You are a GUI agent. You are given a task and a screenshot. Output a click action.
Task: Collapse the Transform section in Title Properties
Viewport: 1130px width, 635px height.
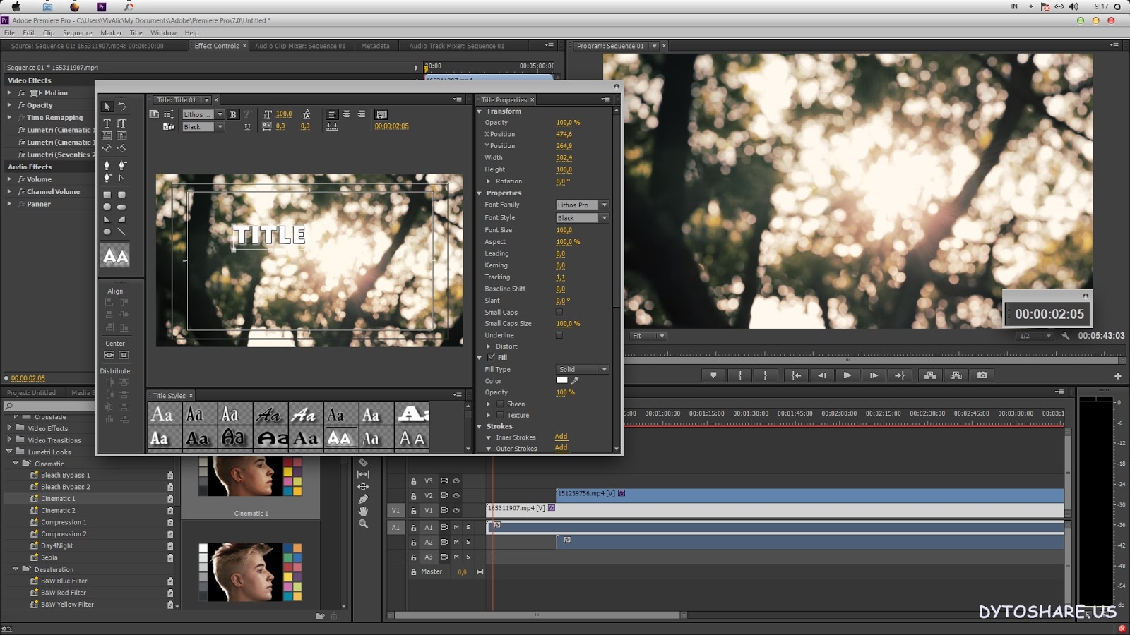pos(480,111)
